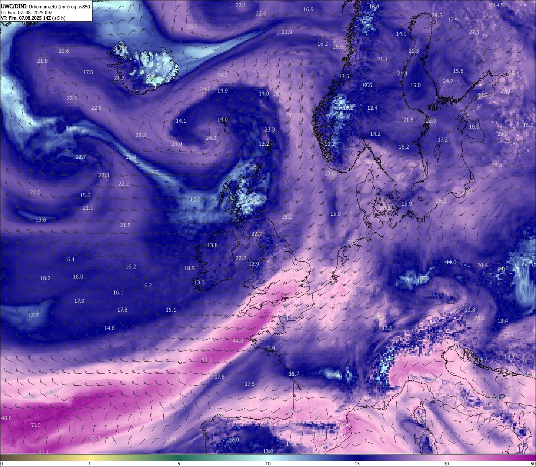536x467 pixels.
Task: Click the map value '53.0'
Action: [36, 425]
